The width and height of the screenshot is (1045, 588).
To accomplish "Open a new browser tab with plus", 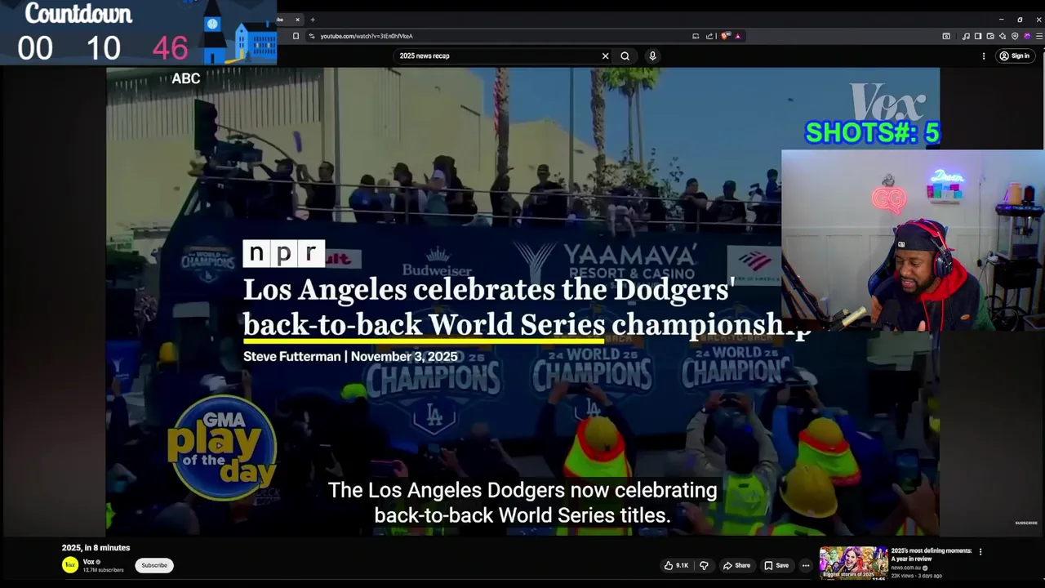I will click(x=313, y=20).
